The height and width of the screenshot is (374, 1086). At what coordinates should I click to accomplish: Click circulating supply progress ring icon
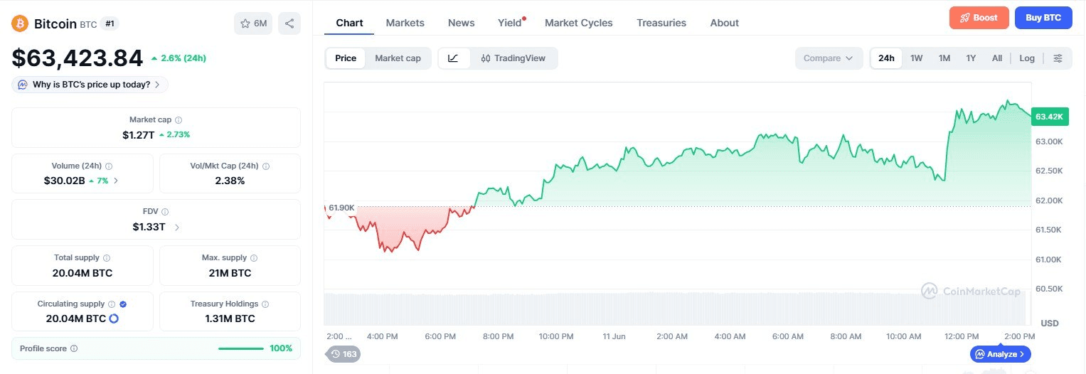click(x=113, y=319)
